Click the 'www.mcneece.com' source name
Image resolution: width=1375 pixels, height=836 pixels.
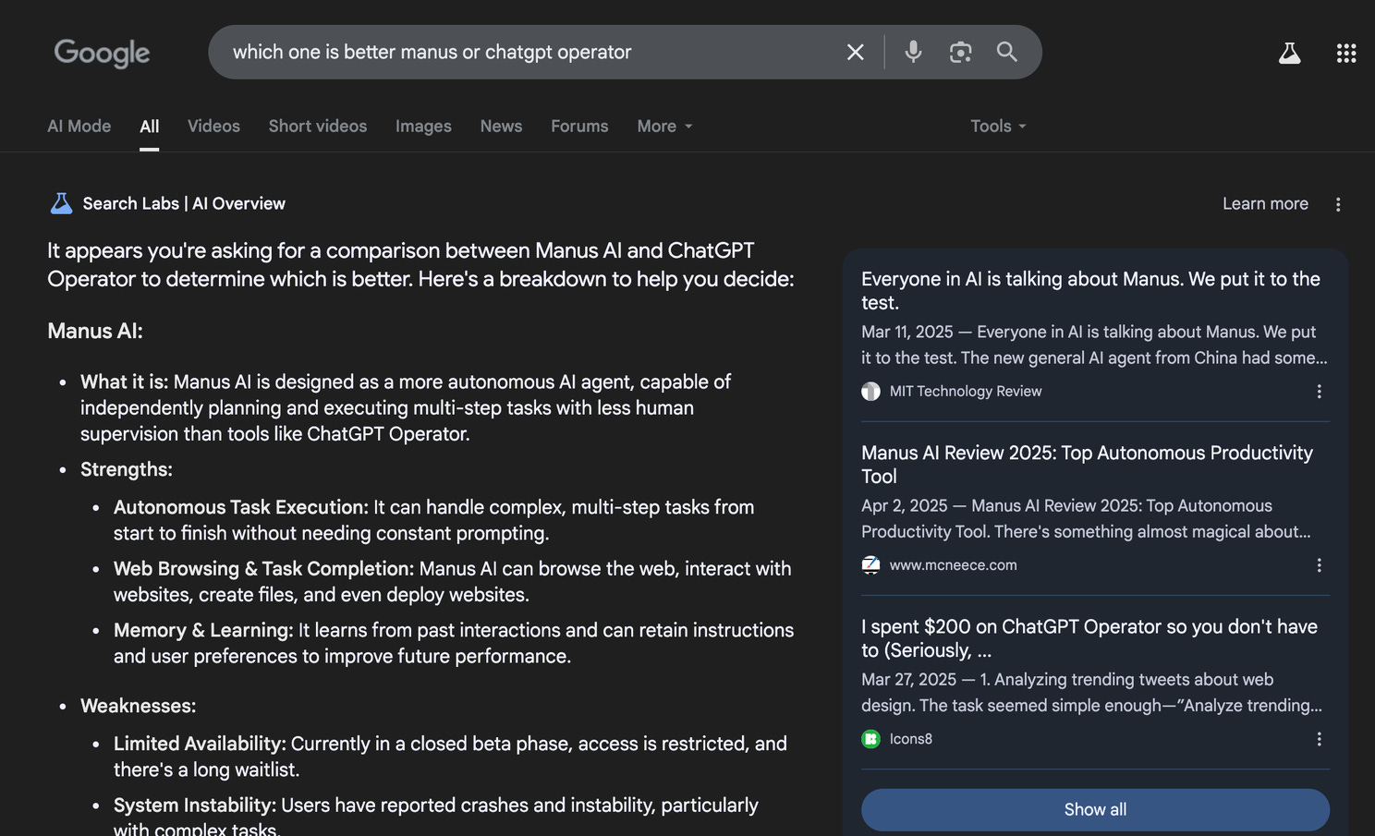953,565
